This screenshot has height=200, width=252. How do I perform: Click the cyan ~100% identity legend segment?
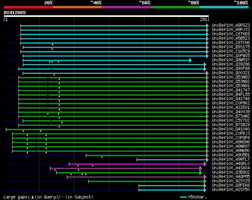[x=223, y=7]
